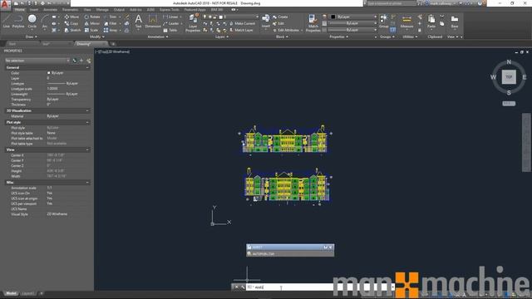Click the Move tool

click(x=72, y=17)
